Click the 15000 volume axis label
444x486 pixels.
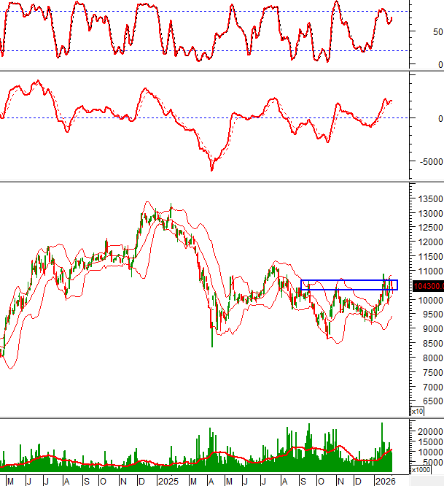[x=429, y=442]
